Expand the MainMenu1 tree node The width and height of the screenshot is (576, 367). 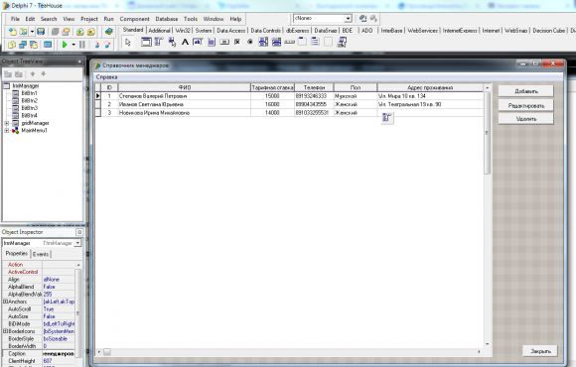click(7, 131)
